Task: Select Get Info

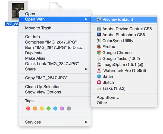Action: (x=55, y=37)
